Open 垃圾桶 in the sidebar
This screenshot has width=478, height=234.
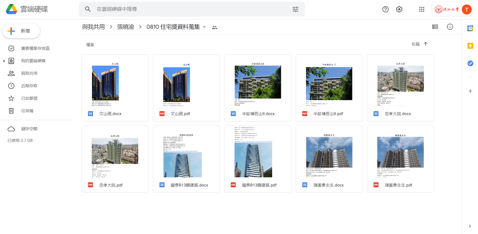click(27, 111)
